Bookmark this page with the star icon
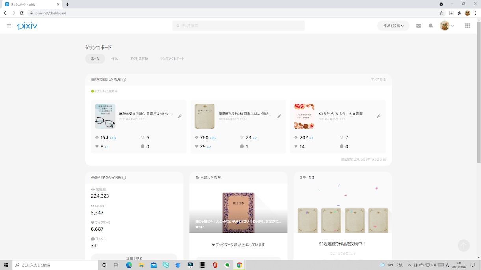The width and height of the screenshot is (481, 270). tap(441, 13)
